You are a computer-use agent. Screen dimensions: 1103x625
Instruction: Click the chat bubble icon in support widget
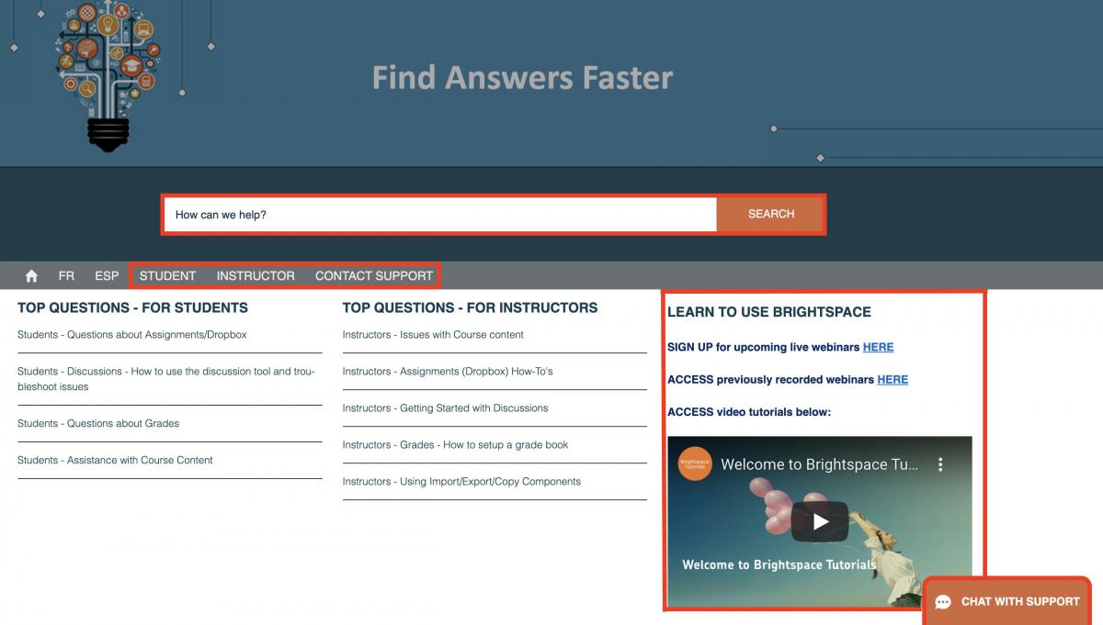tap(943, 602)
